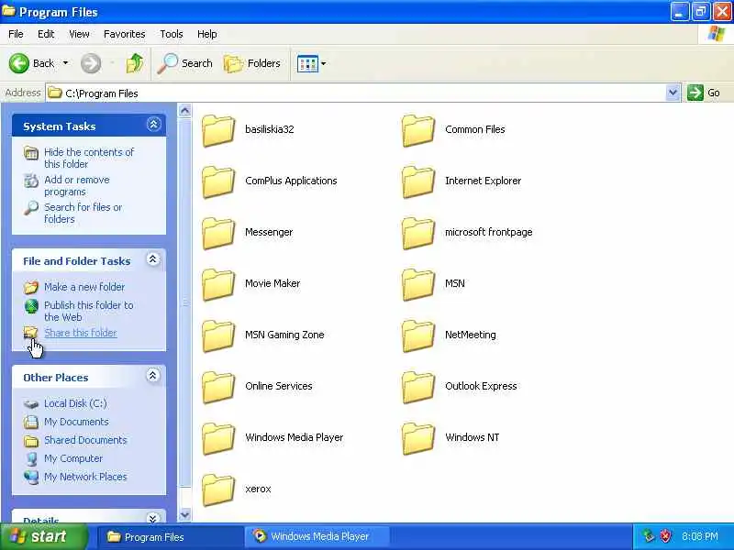734x550 pixels.
Task: Open the Address bar dropdown
Action: pos(673,93)
